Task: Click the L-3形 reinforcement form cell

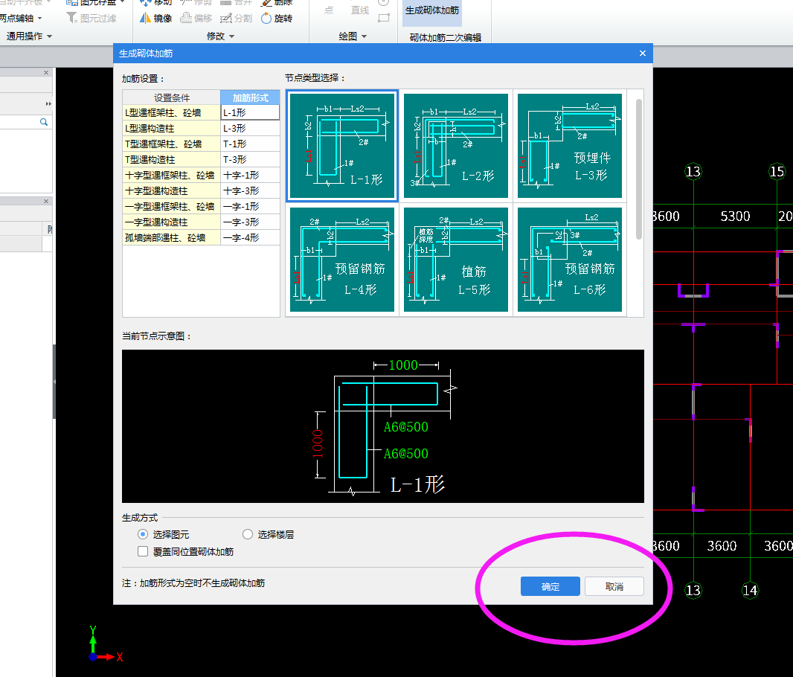Action: (x=250, y=129)
